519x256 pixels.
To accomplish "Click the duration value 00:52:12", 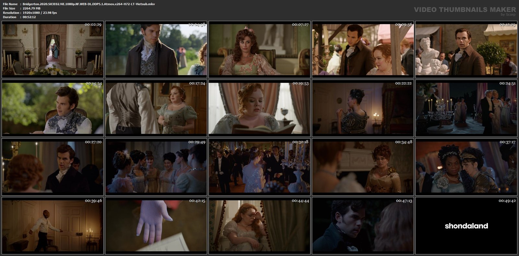I will [29, 17].
